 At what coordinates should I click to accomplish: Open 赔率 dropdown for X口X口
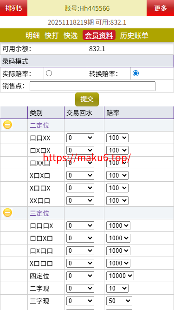[x=117, y=175]
